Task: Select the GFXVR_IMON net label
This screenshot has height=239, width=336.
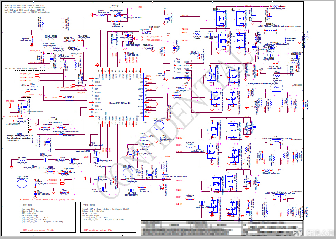Action: click(35, 51)
